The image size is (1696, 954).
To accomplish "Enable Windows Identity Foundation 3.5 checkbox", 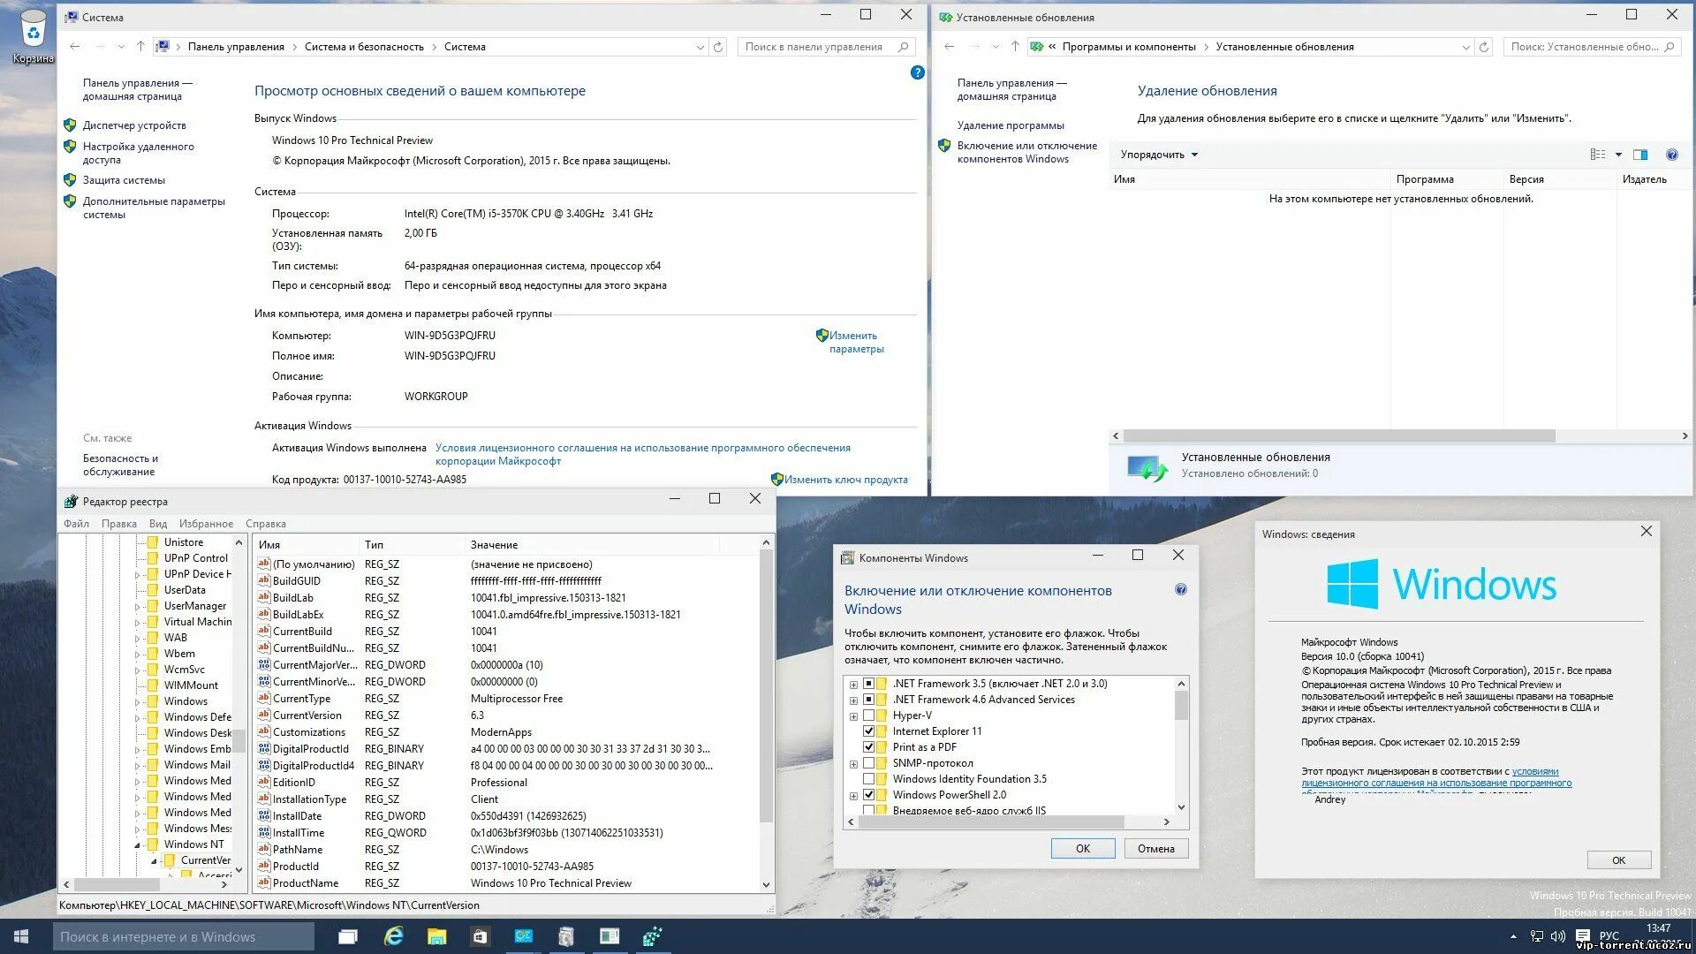I will coord(869,779).
